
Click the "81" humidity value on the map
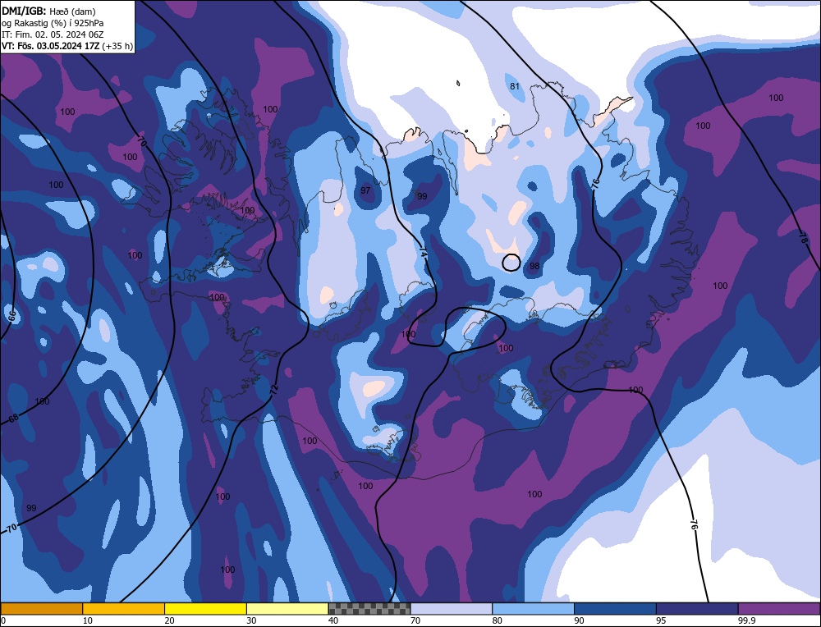tap(515, 86)
